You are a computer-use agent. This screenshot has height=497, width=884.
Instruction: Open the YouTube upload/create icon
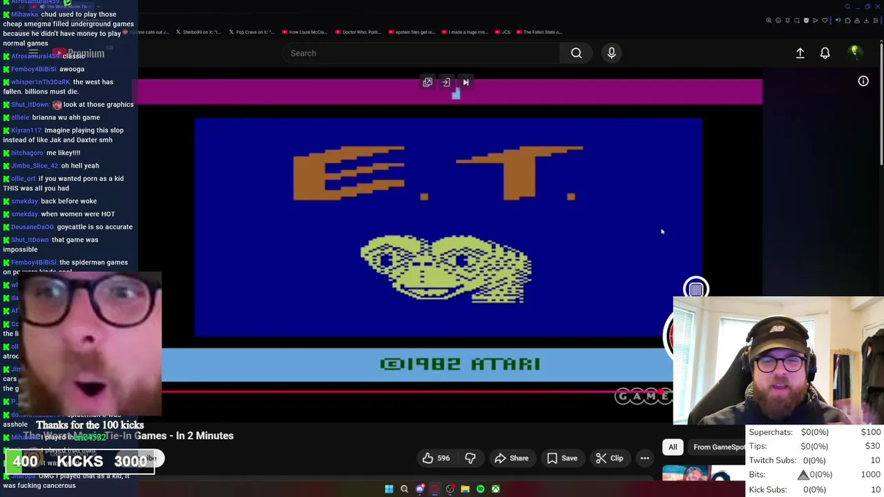[x=800, y=53]
